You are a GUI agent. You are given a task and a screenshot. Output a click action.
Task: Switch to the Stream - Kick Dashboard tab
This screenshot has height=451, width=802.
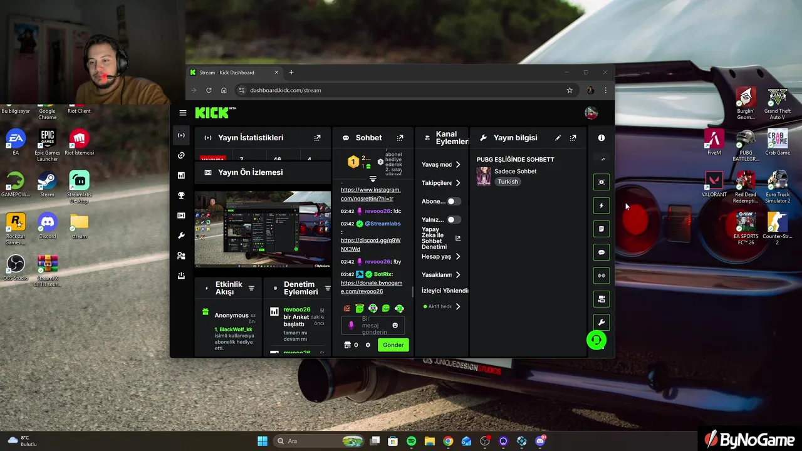(x=233, y=72)
